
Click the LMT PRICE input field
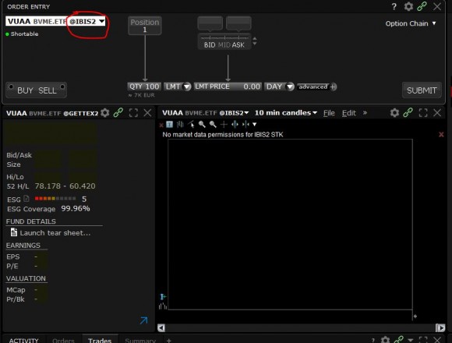tap(228, 87)
